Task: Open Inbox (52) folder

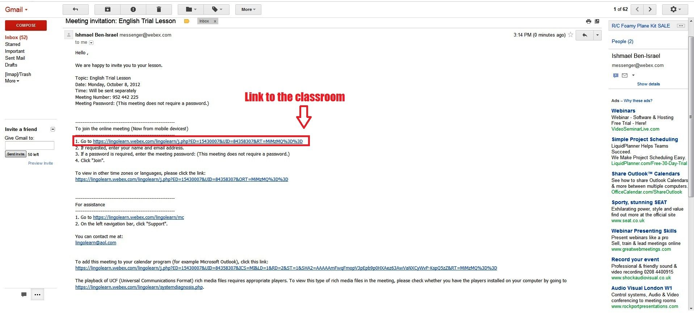Action: tap(16, 37)
